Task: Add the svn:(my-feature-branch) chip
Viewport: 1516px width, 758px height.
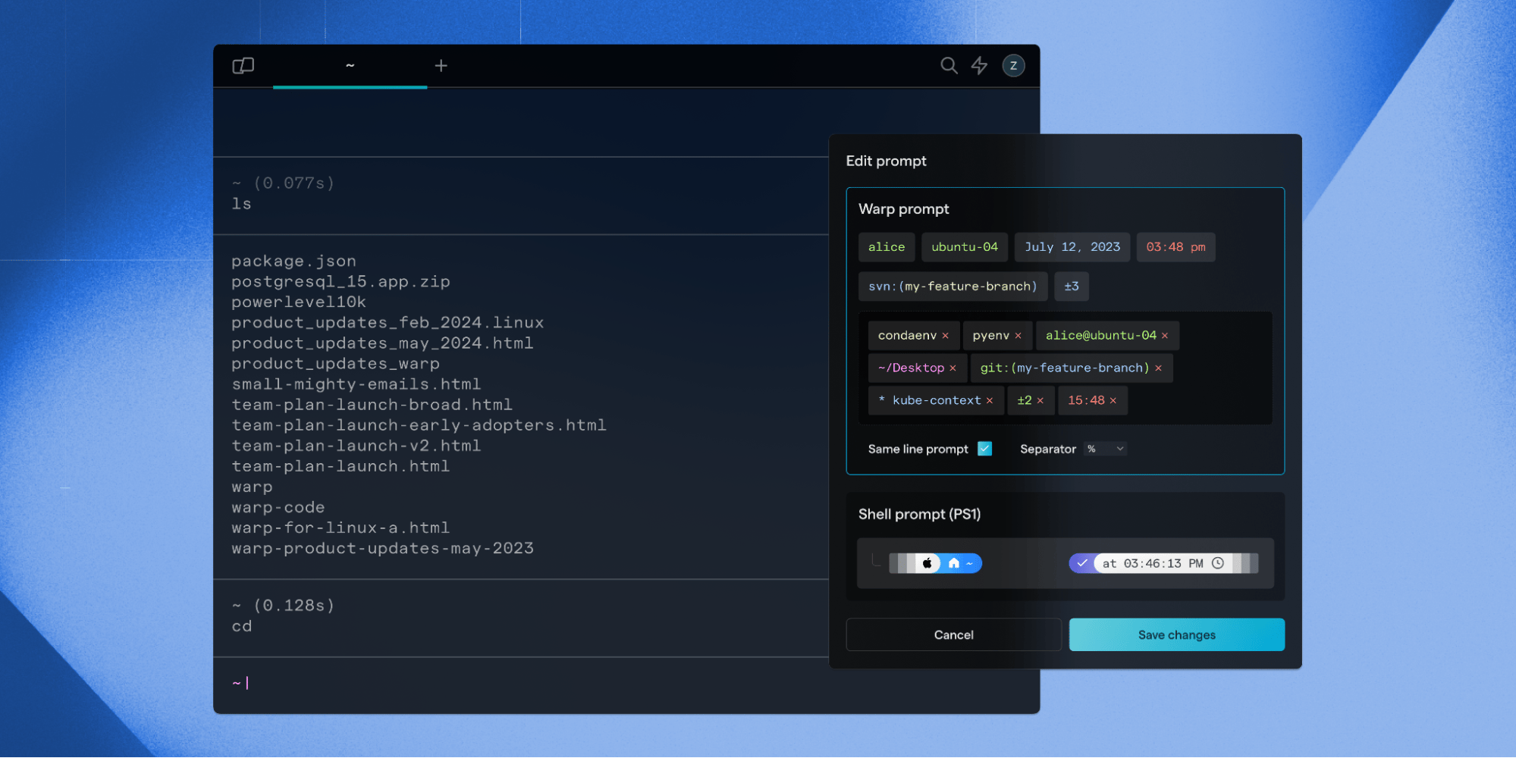Action: point(953,287)
